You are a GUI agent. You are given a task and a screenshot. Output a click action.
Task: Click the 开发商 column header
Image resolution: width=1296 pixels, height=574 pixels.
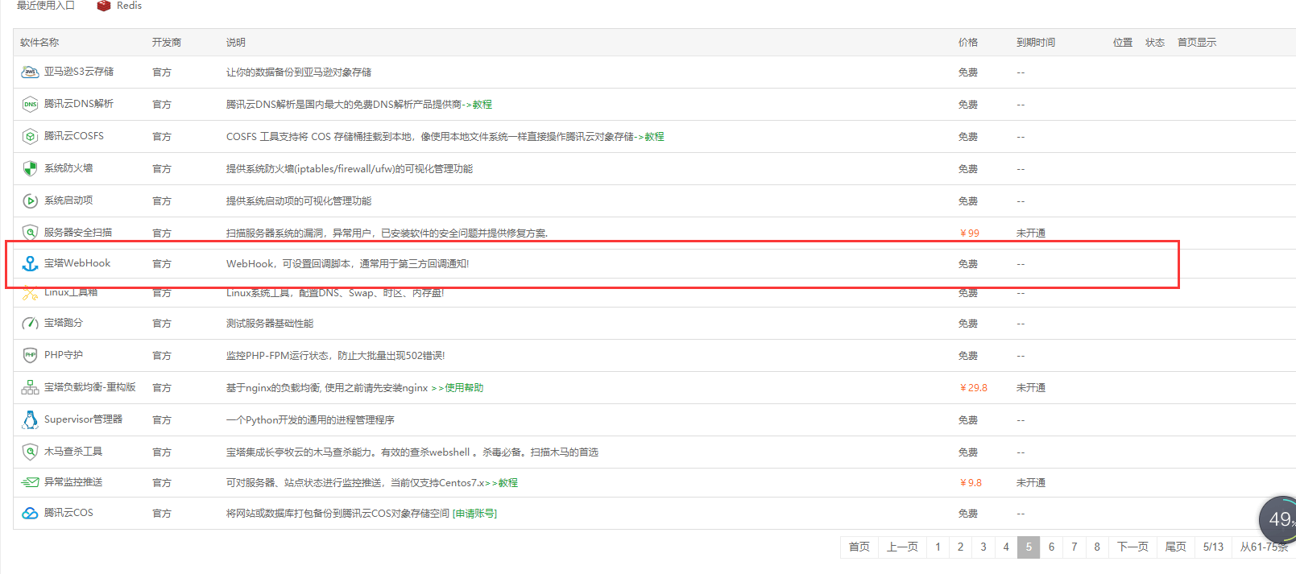coord(167,43)
